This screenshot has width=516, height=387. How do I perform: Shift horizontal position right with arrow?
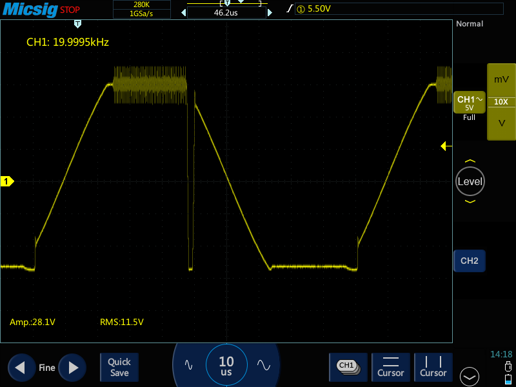270,13
